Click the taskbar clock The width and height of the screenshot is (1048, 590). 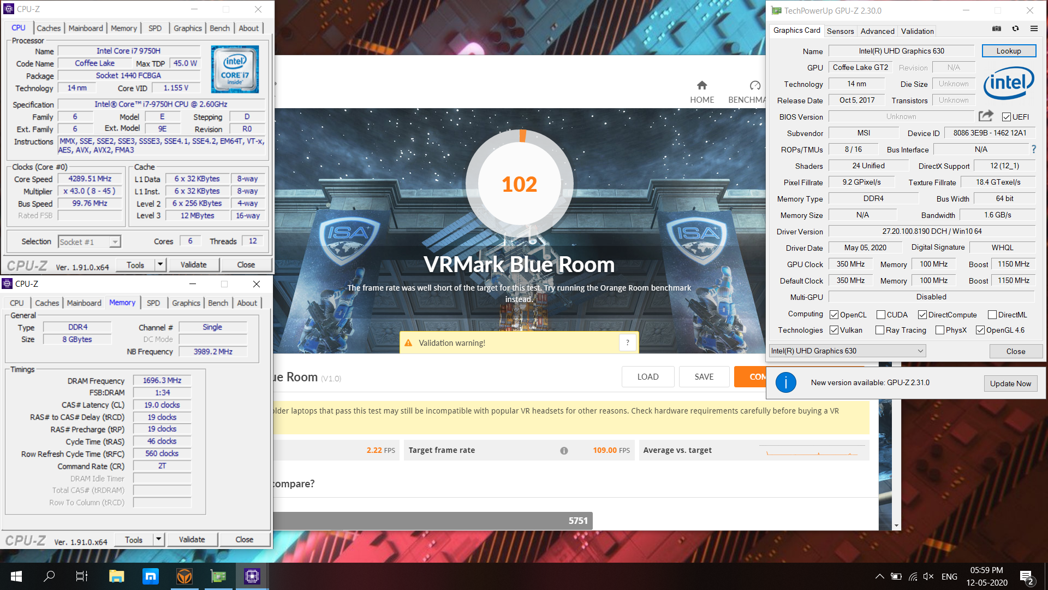(x=987, y=576)
